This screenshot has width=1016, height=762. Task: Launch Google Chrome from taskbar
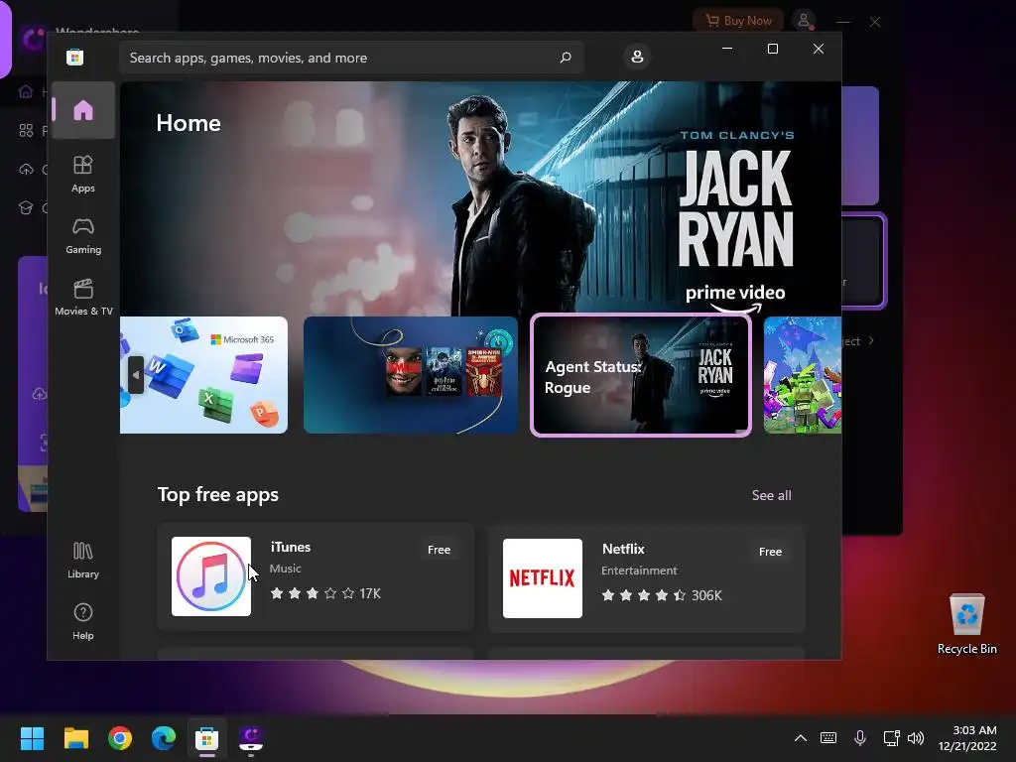pos(120,738)
